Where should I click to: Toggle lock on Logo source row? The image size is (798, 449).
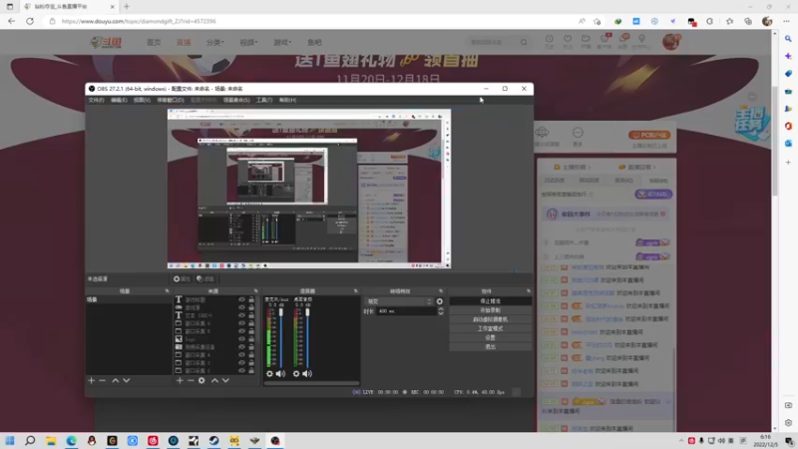point(251,339)
